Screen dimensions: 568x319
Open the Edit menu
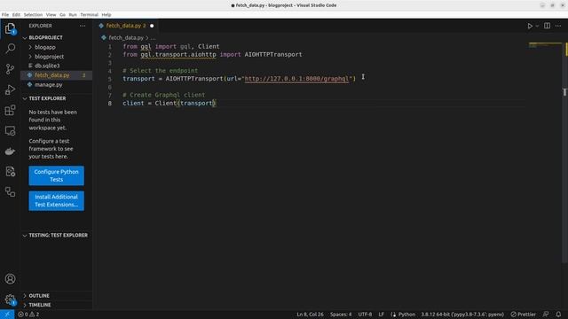16,15
